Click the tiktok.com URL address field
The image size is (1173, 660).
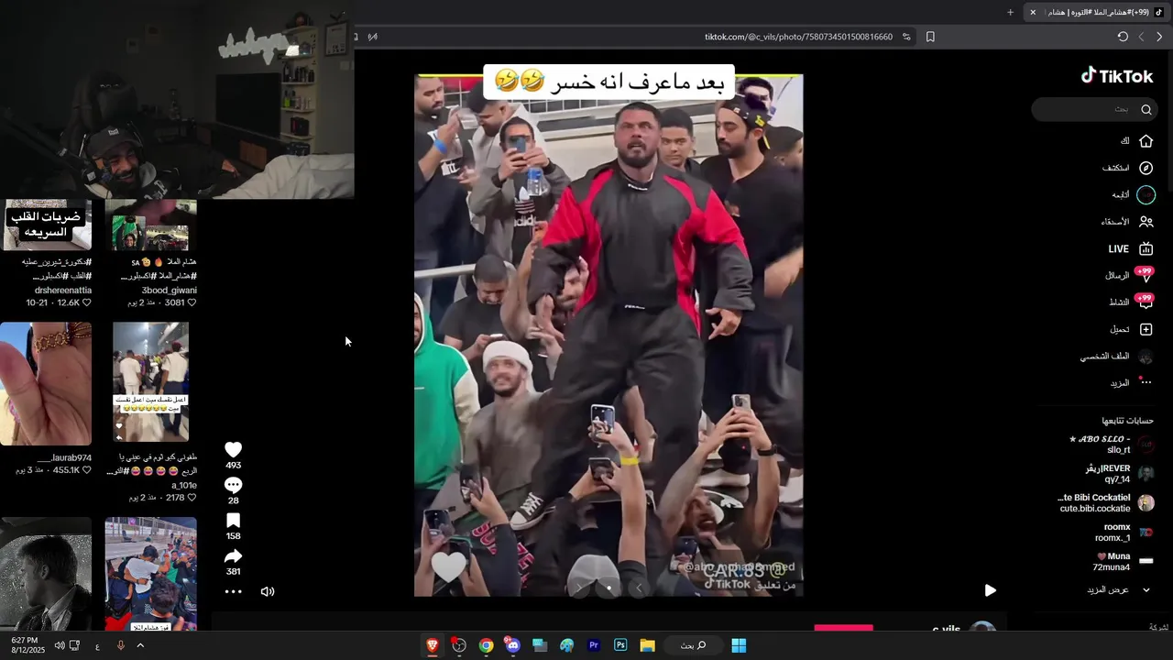pyautogui.click(x=797, y=37)
